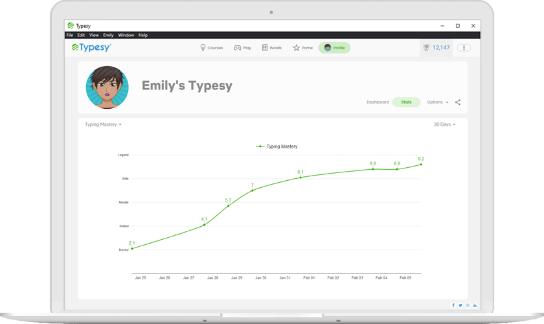Open the Typing Mastery chart selector
The image size is (544, 324).
point(103,124)
